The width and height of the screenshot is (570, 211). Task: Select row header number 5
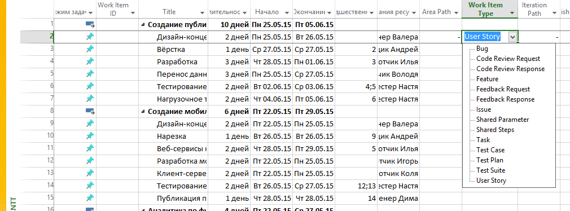(x=37, y=74)
